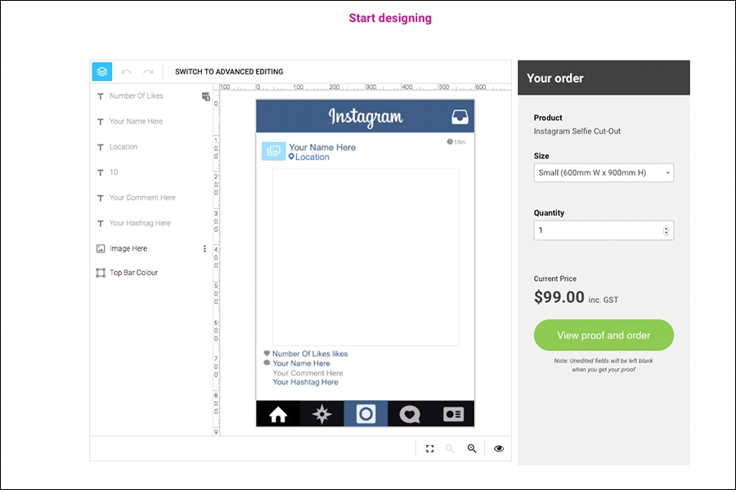
Task: Click the profile picture placeholder on canvas
Action: click(x=273, y=151)
